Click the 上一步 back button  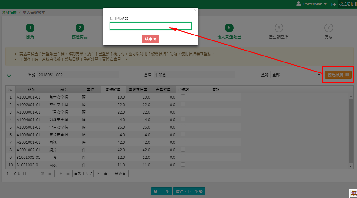tap(161, 191)
